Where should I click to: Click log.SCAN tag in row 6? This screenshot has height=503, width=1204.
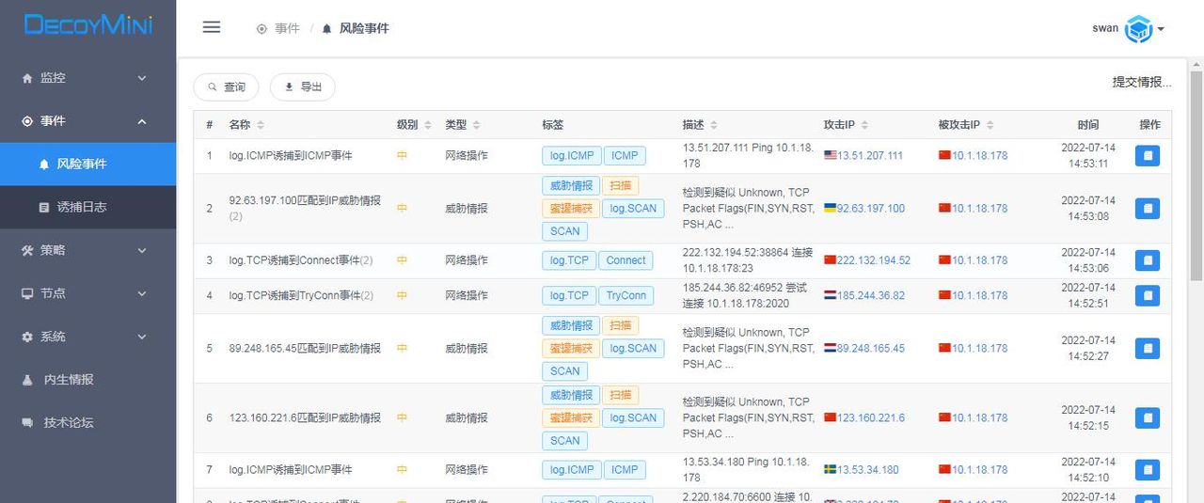tap(633, 417)
